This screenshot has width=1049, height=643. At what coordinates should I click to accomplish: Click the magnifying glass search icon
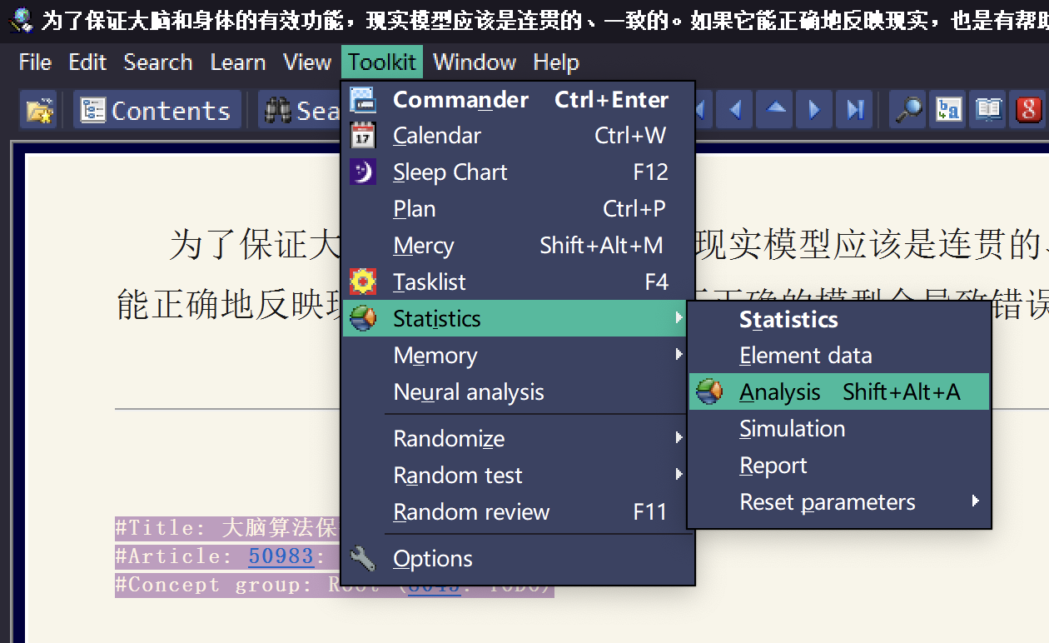(907, 110)
